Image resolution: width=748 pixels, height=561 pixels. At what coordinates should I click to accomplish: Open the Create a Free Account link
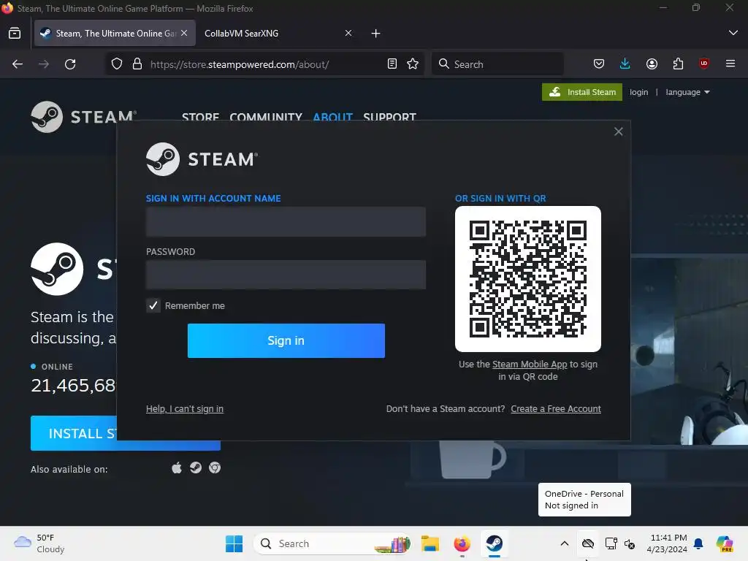coord(556,409)
